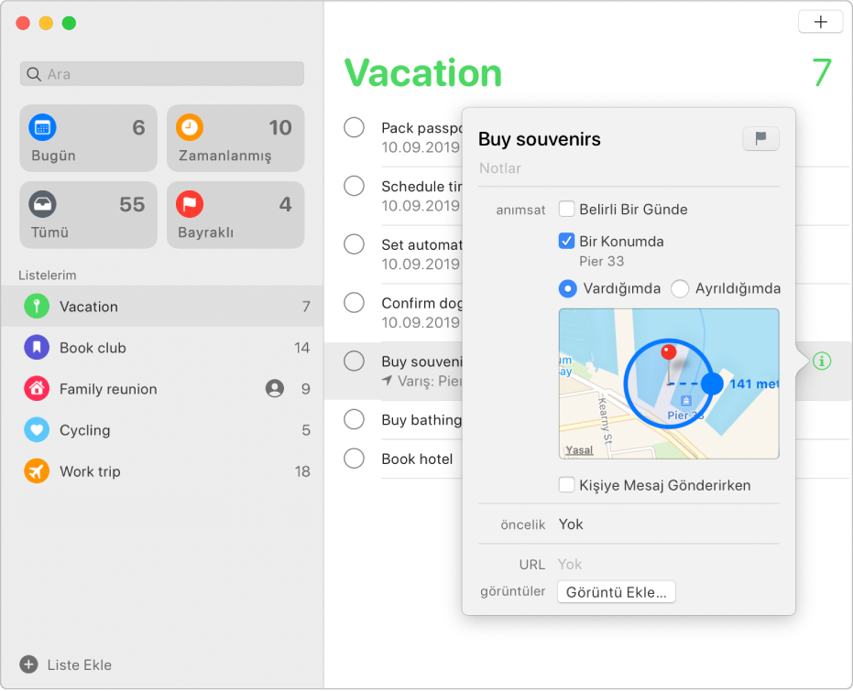Image resolution: width=853 pixels, height=691 pixels.
Task: Click the Yasal link on map
Action: [579, 449]
